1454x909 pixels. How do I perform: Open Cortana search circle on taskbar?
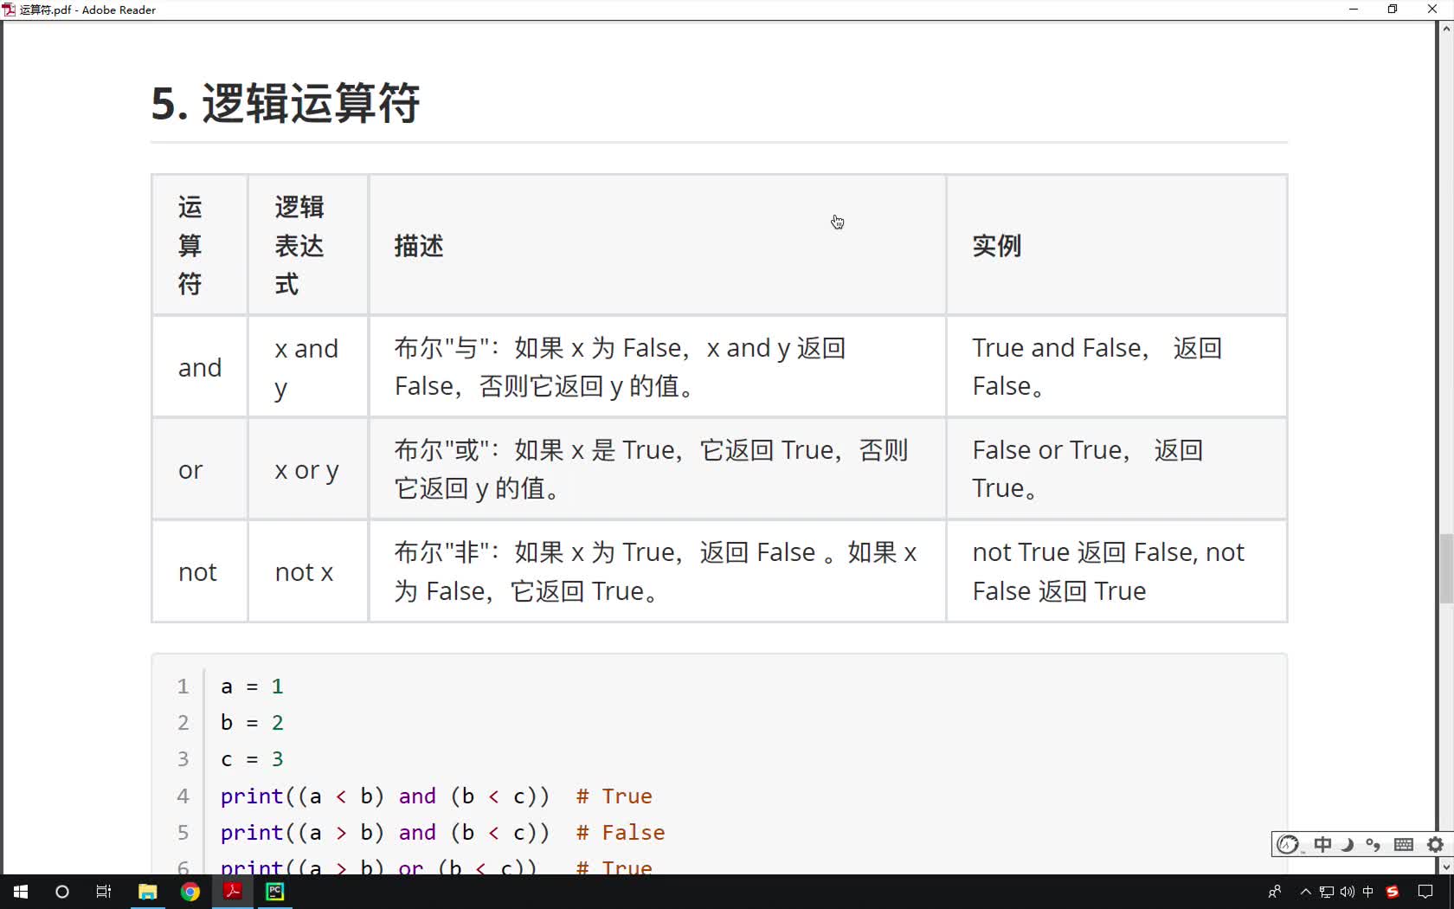(62, 892)
